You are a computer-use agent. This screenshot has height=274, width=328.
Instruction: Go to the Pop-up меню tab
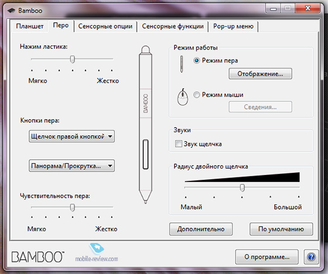[233, 26]
